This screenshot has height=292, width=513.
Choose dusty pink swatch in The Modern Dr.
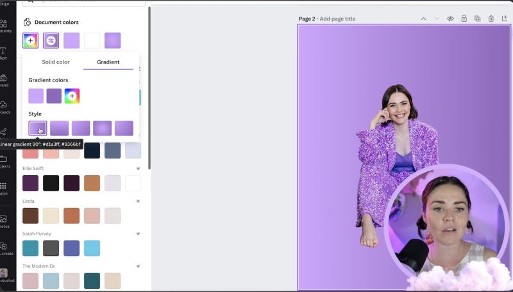click(x=30, y=281)
